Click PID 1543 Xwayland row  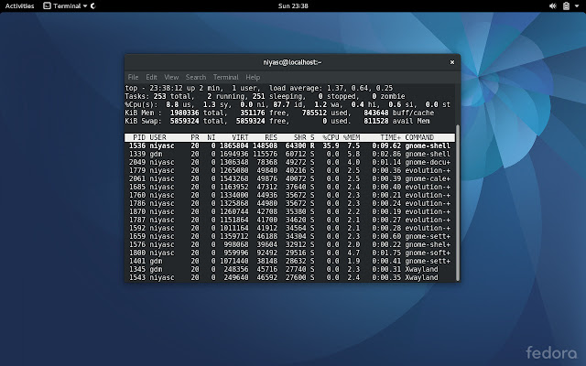(289, 277)
